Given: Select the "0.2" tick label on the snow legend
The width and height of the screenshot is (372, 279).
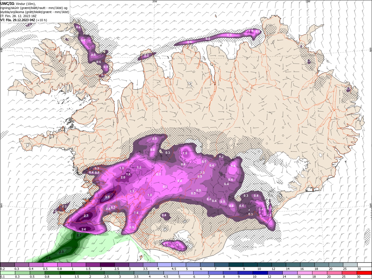Looking at the screenshot, I should click(2, 269).
